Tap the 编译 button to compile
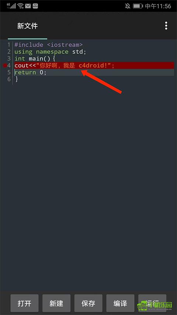The image size is (177, 315). pos(120,303)
